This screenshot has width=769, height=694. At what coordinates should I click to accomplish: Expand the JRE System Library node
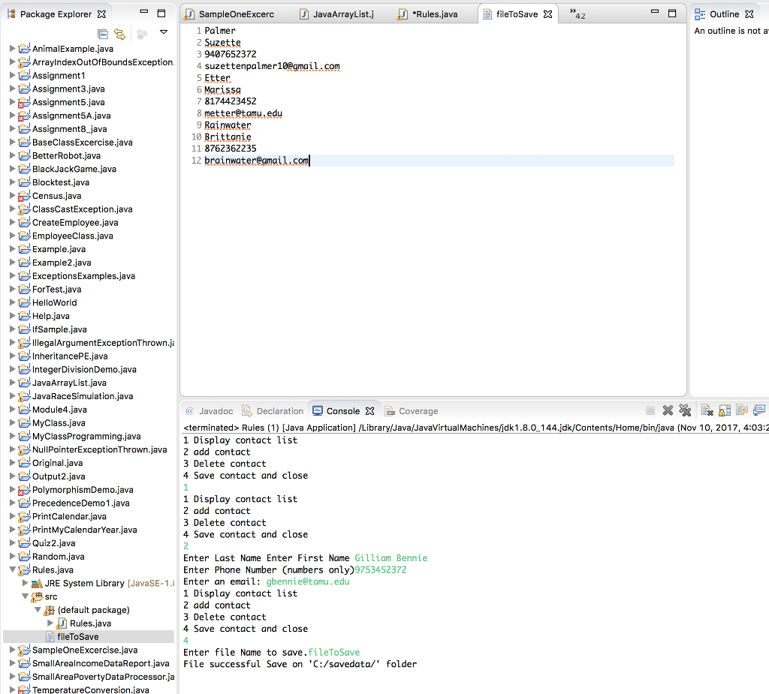(25, 583)
